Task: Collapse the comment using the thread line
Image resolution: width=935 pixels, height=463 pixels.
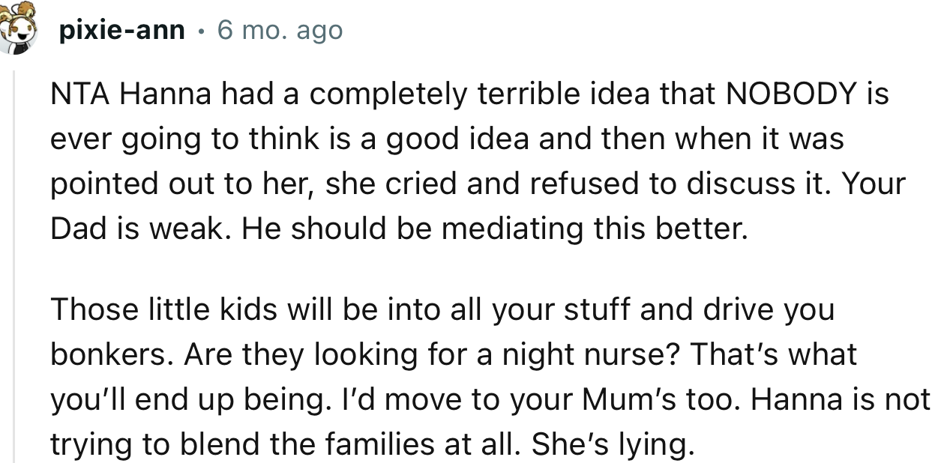Action: (13, 262)
